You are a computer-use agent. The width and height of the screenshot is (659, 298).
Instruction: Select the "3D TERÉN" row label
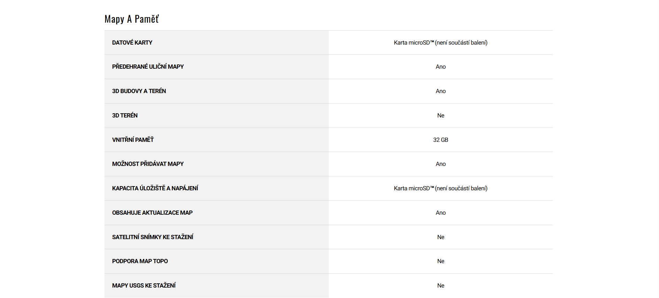pyautogui.click(x=125, y=115)
